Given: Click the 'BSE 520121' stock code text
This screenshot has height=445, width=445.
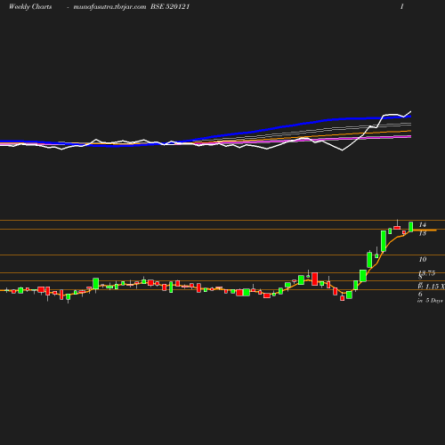Looking at the screenshot, I should (x=170, y=6).
